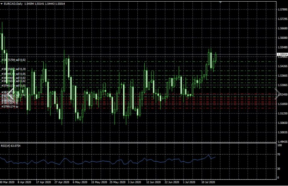Select the current price label 1.55014
This screenshot has height=186, width=288.
[x=282, y=54]
